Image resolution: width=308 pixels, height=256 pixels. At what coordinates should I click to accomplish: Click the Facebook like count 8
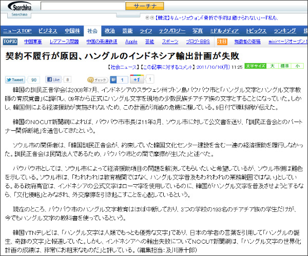click(68, 80)
